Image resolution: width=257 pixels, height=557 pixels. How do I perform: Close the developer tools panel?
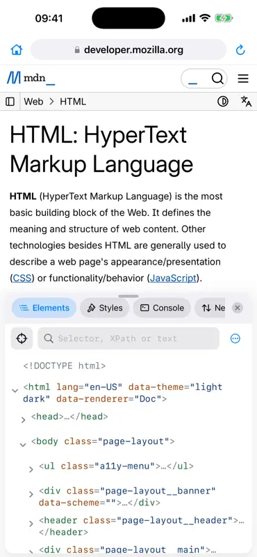pyautogui.click(x=238, y=308)
